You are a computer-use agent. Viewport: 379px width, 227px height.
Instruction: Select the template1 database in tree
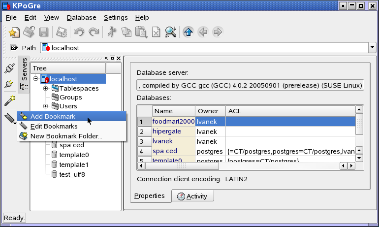tap(73, 164)
